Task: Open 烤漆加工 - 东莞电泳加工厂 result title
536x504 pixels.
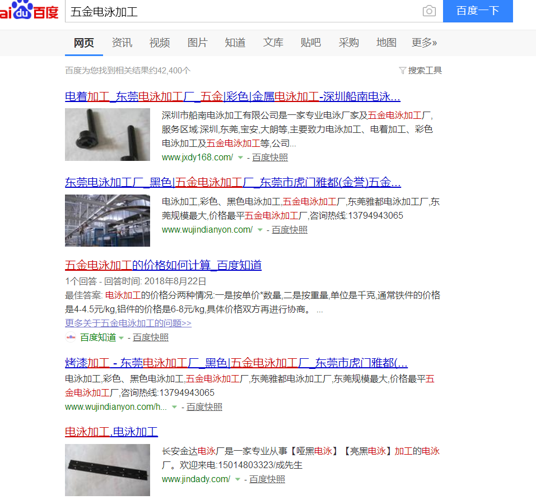Action: (x=236, y=363)
